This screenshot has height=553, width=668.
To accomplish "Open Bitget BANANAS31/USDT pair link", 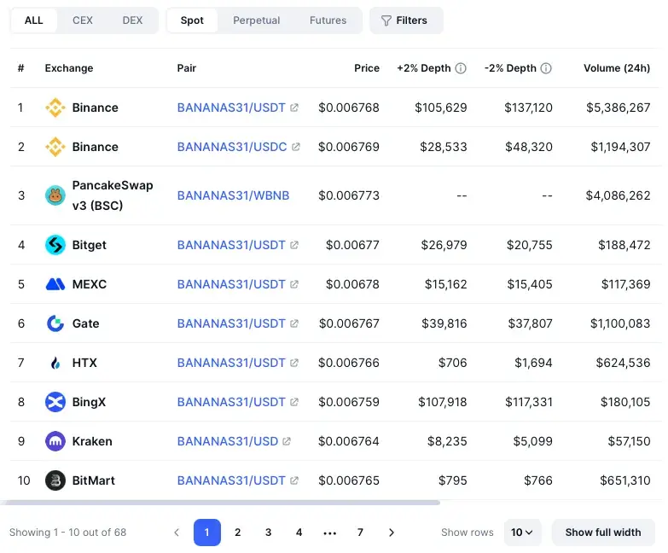I will tap(231, 245).
